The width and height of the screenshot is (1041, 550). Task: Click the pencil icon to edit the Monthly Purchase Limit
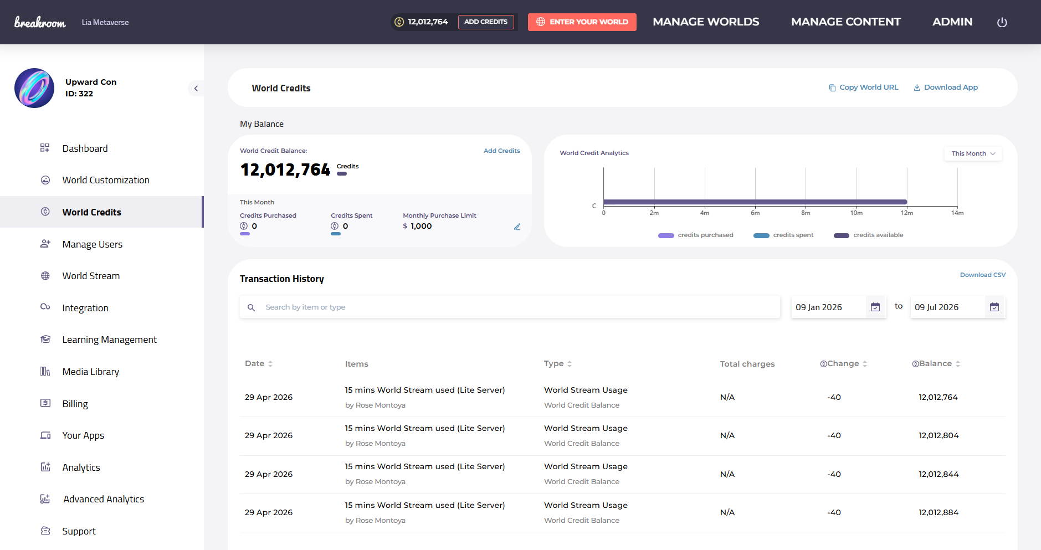(517, 227)
